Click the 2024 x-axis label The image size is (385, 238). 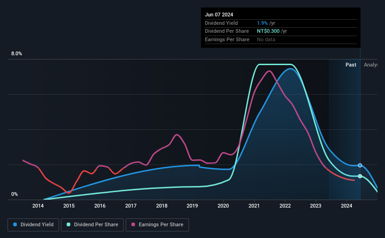point(347,206)
